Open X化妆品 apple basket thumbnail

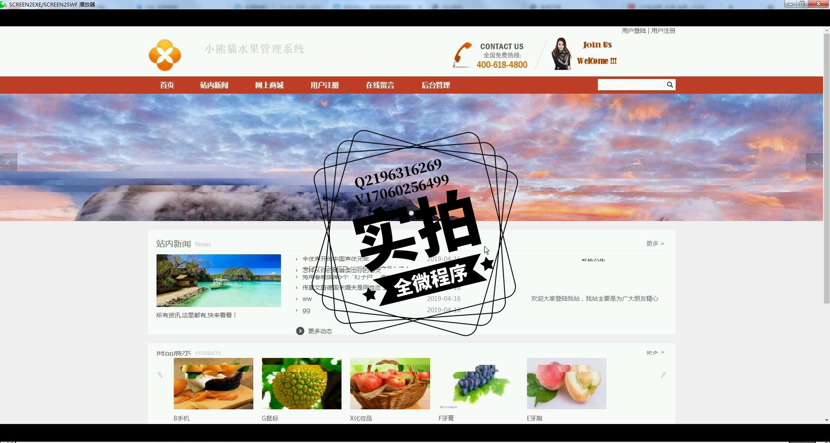pos(390,383)
